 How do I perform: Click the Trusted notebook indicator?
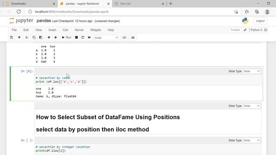[x=235, y=30]
